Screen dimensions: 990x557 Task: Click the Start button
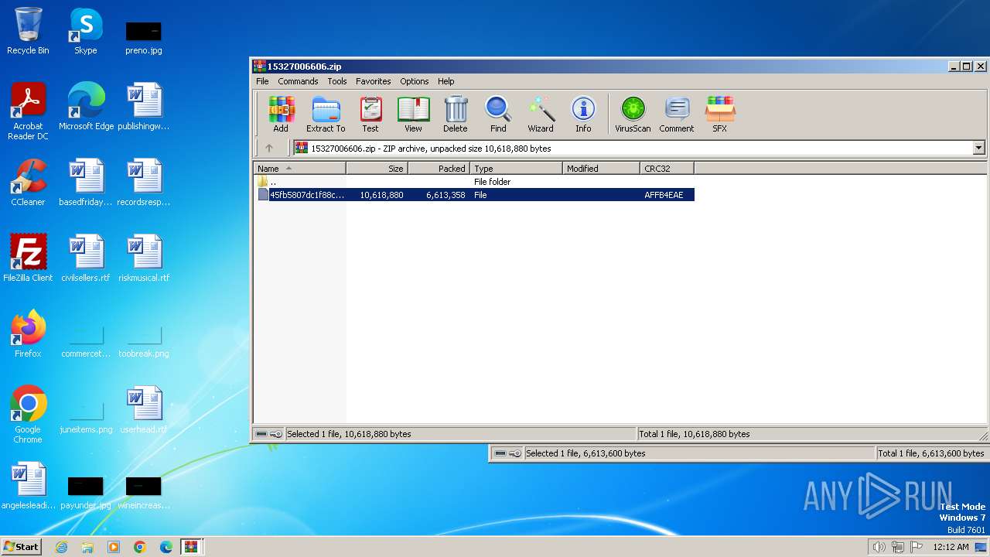click(x=22, y=546)
